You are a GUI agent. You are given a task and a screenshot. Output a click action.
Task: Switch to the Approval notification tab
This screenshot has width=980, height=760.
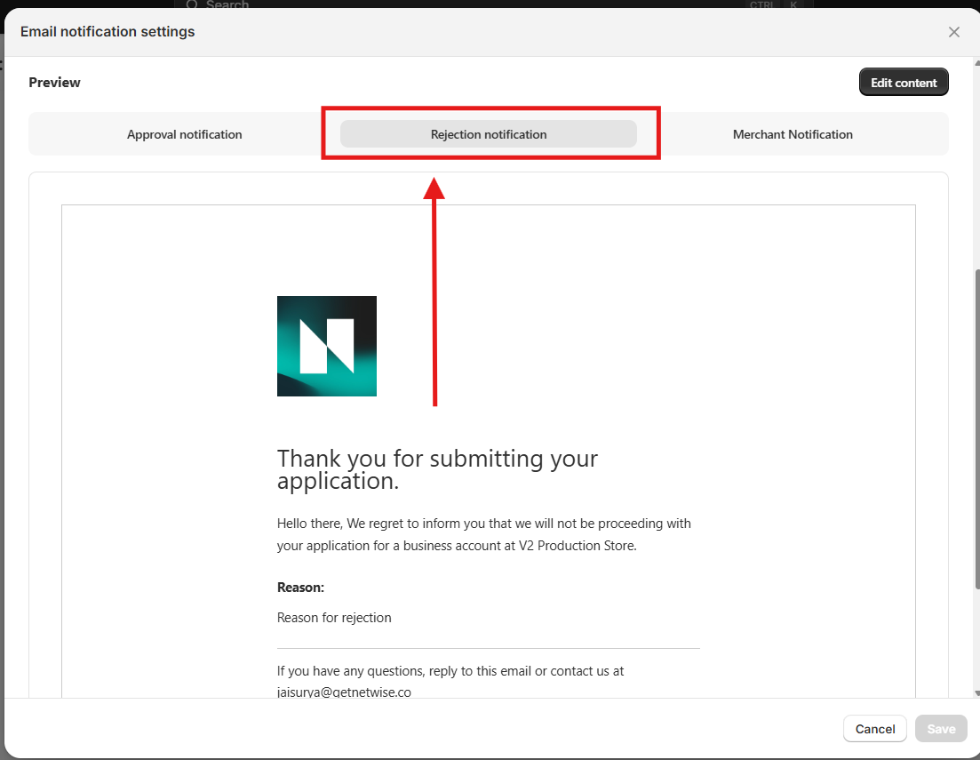[185, 134]
